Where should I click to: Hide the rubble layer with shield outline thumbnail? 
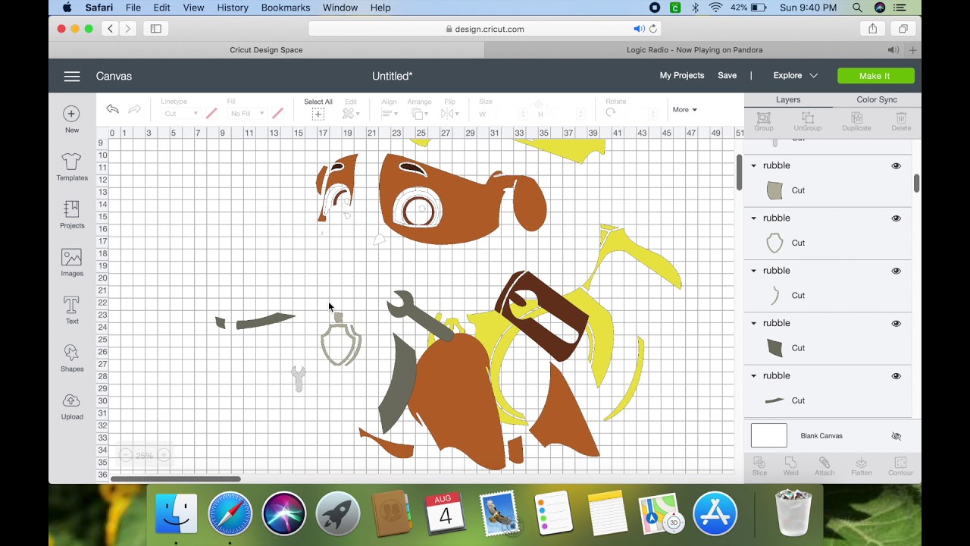896,218
